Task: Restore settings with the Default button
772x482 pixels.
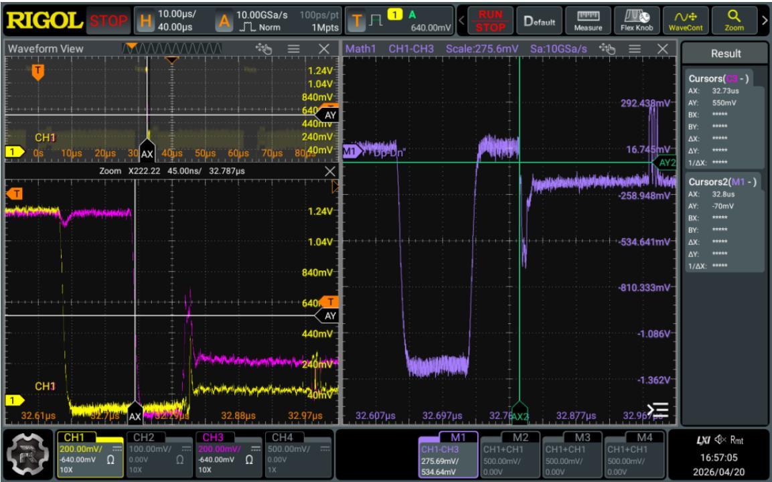Action: (x=539, y=21)
